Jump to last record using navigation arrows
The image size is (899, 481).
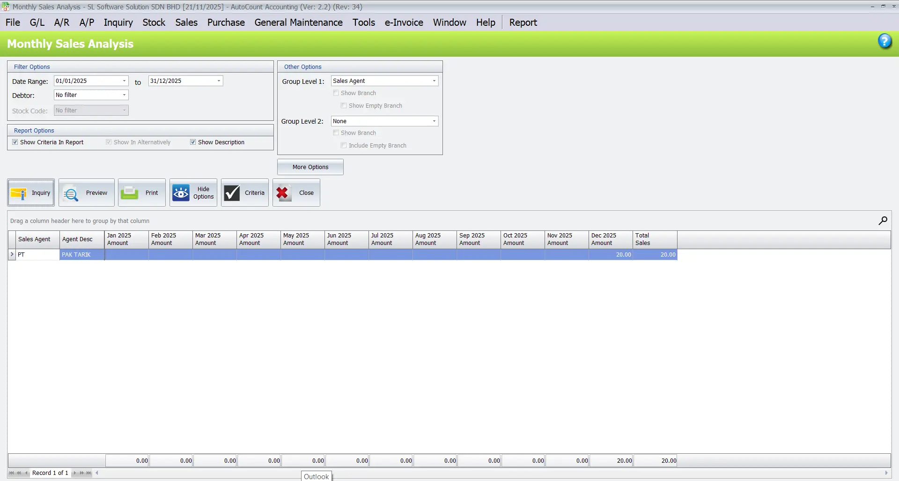[x=88, y=473]
